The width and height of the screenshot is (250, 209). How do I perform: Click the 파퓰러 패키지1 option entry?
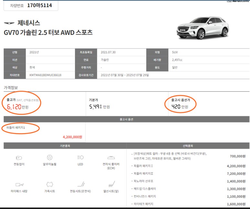point(16,128)
